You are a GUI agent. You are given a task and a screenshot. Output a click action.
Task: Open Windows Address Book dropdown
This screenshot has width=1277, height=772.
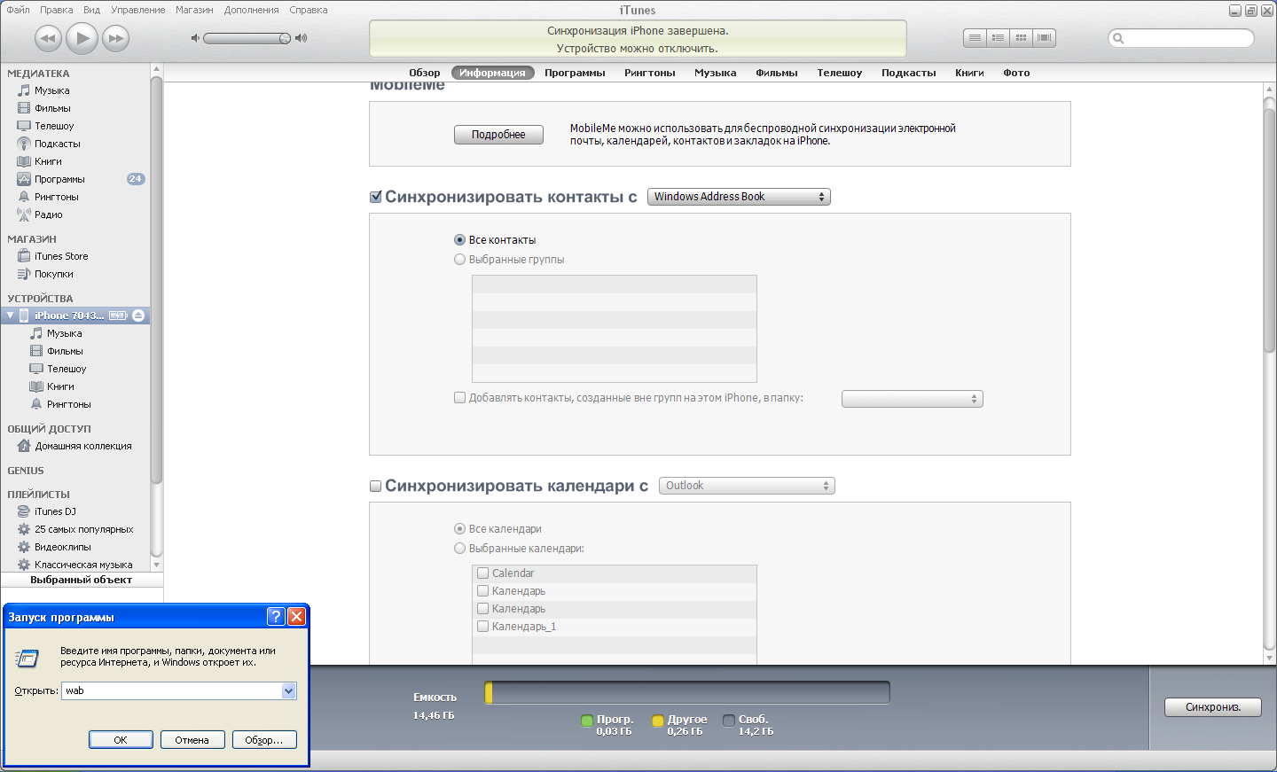[x=739, y=197]
